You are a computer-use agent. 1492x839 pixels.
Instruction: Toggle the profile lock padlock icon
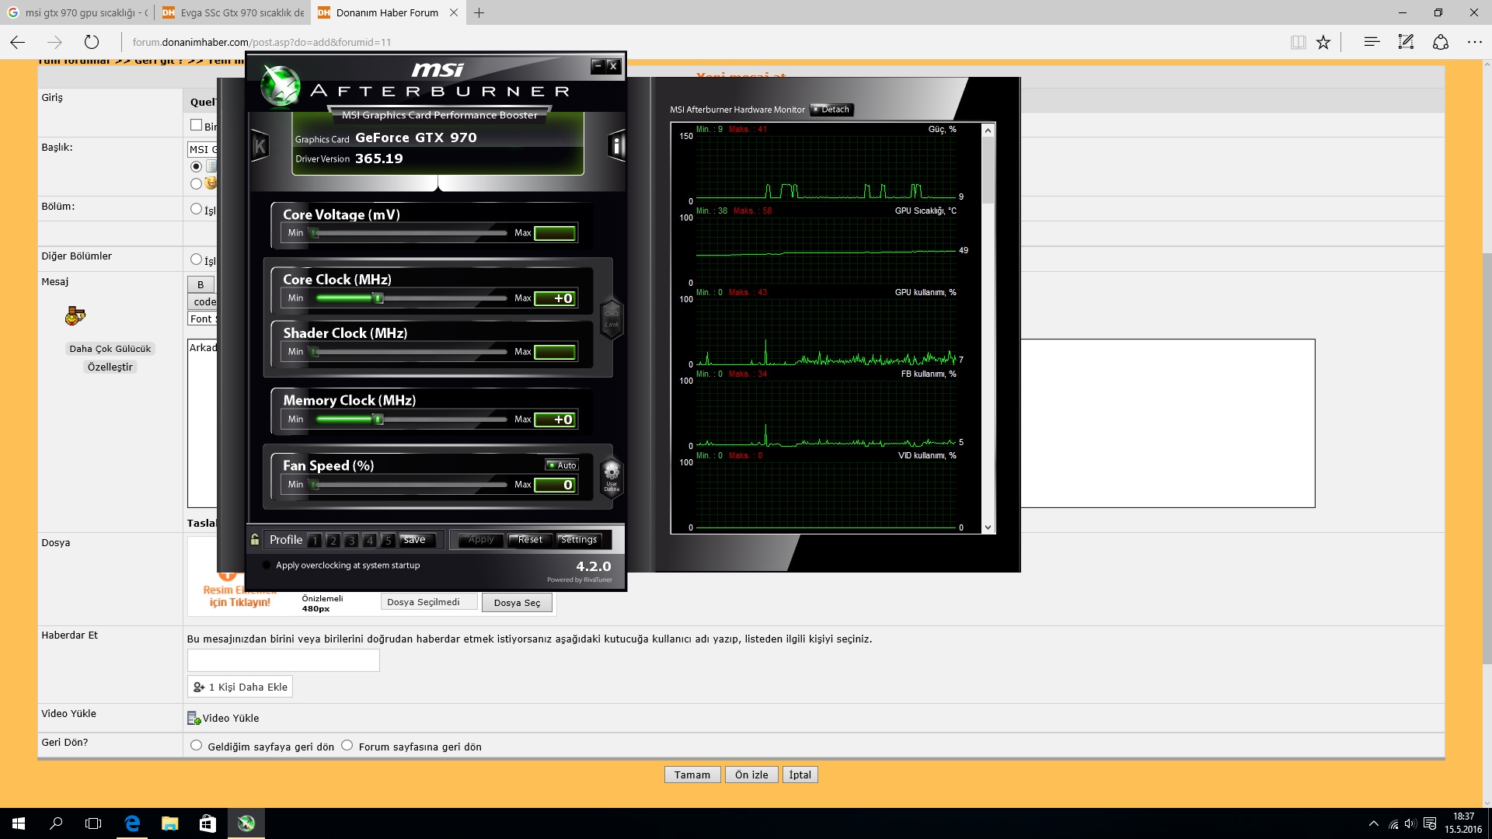click(x=255, y=539)
